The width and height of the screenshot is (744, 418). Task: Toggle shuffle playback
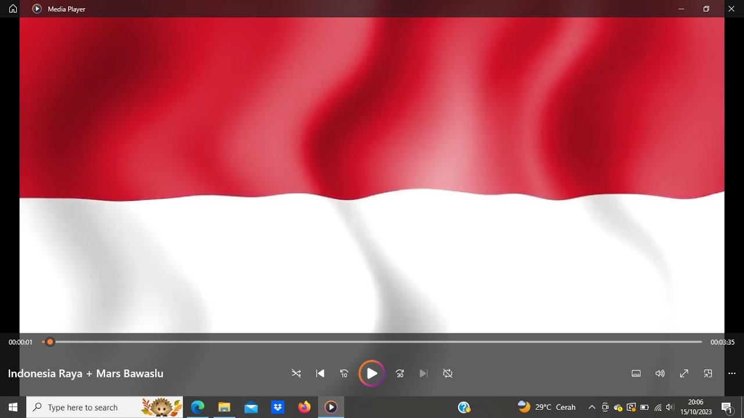pos(296,373)
